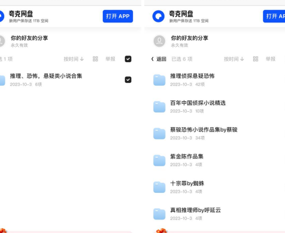Toggle select-all checkbox in left panel header
Image resolution: width=285 pixels, height=233 pixels.
(x=128, y=59)
